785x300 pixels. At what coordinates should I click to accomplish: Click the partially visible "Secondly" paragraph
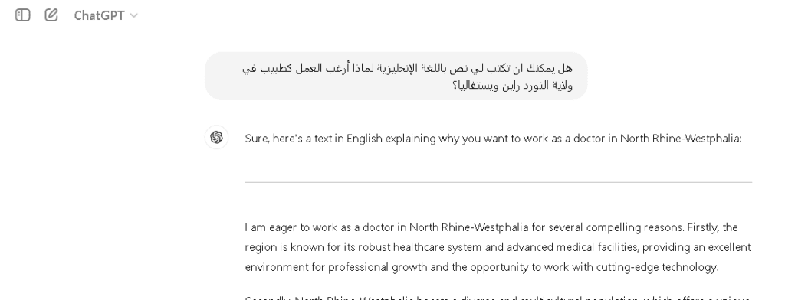click(497, 297)
